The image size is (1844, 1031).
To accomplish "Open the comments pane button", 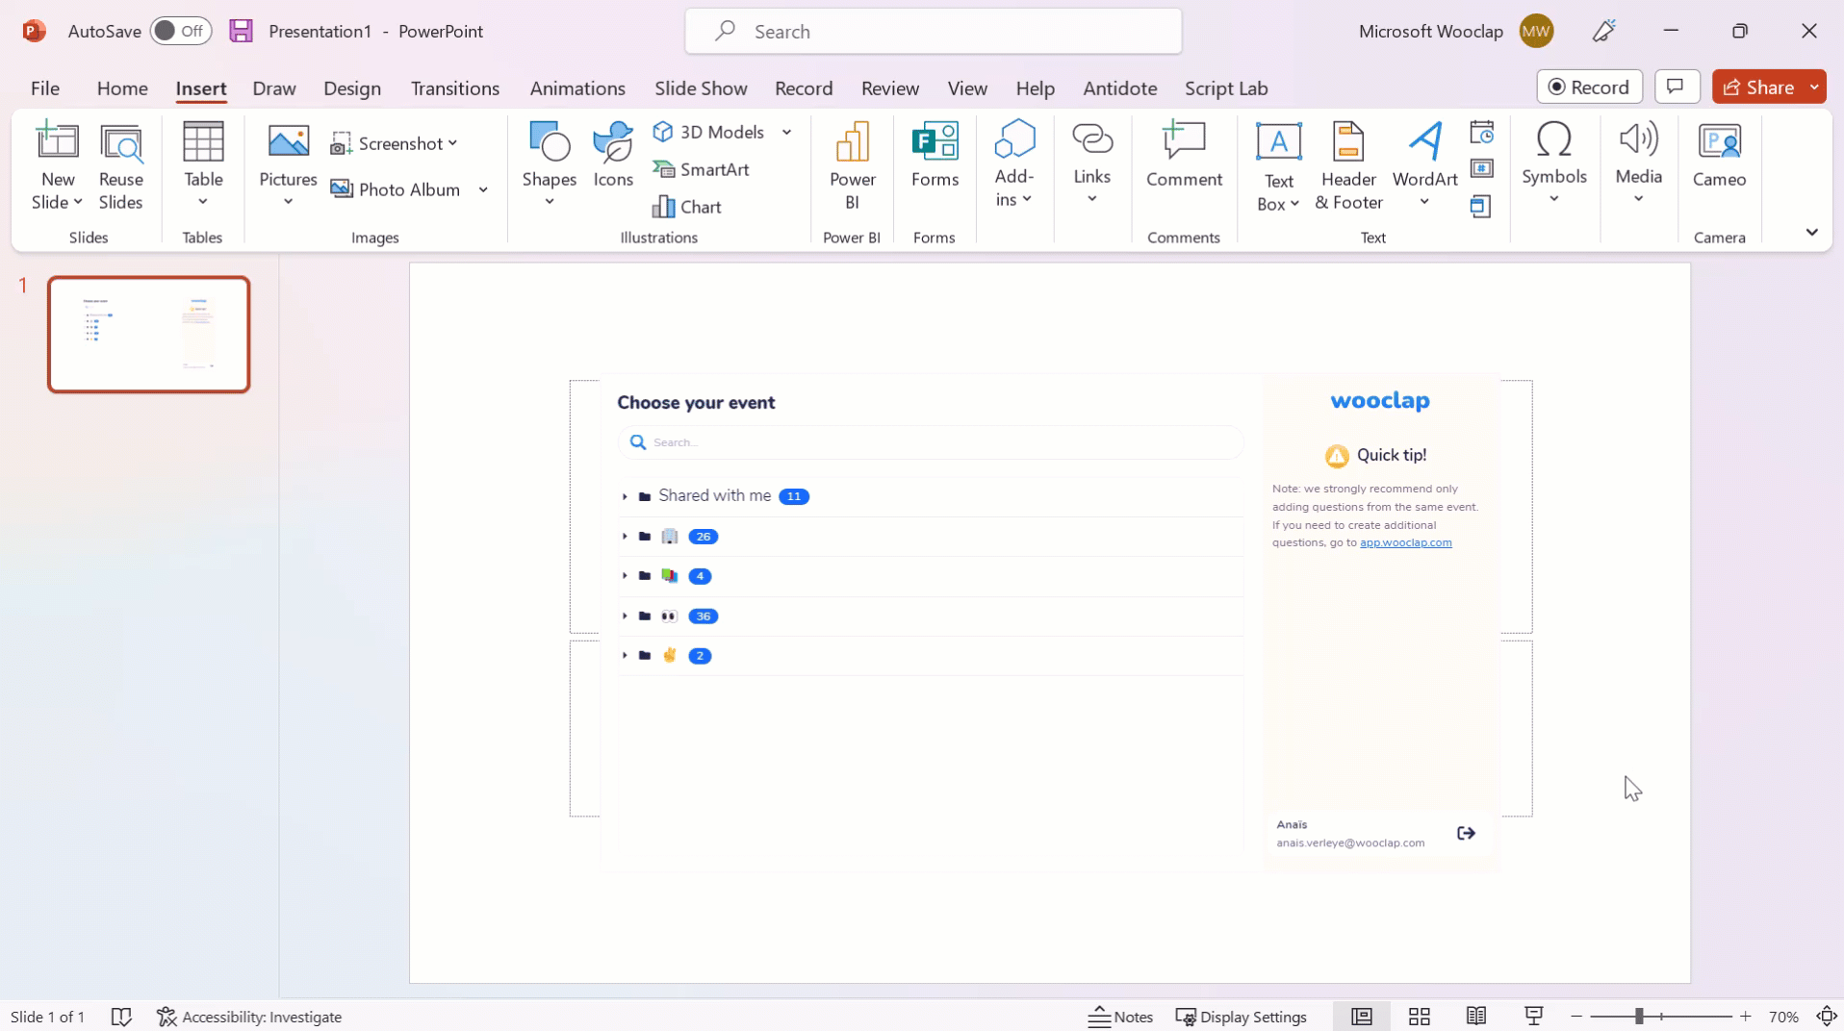I will [x=1677, y=87].
